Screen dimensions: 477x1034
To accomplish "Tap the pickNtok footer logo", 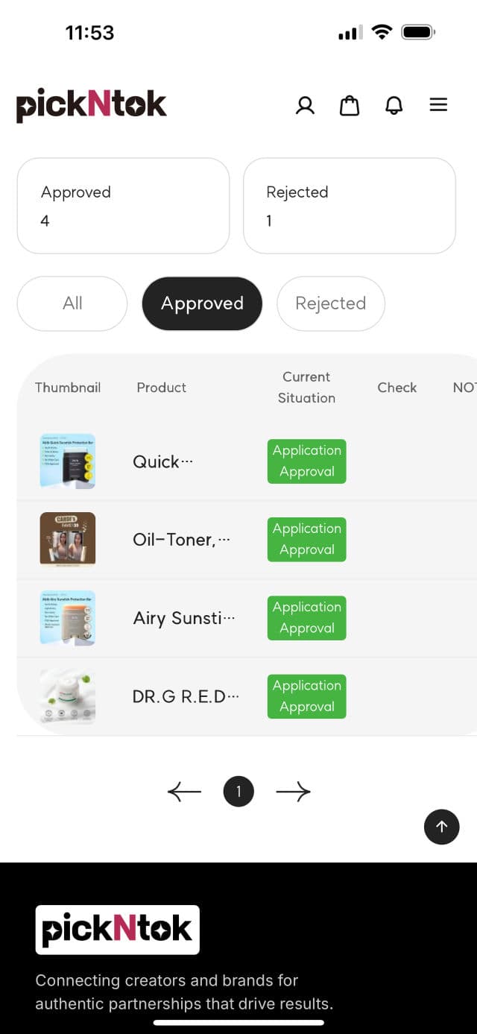I will click(x=117, y=930).
